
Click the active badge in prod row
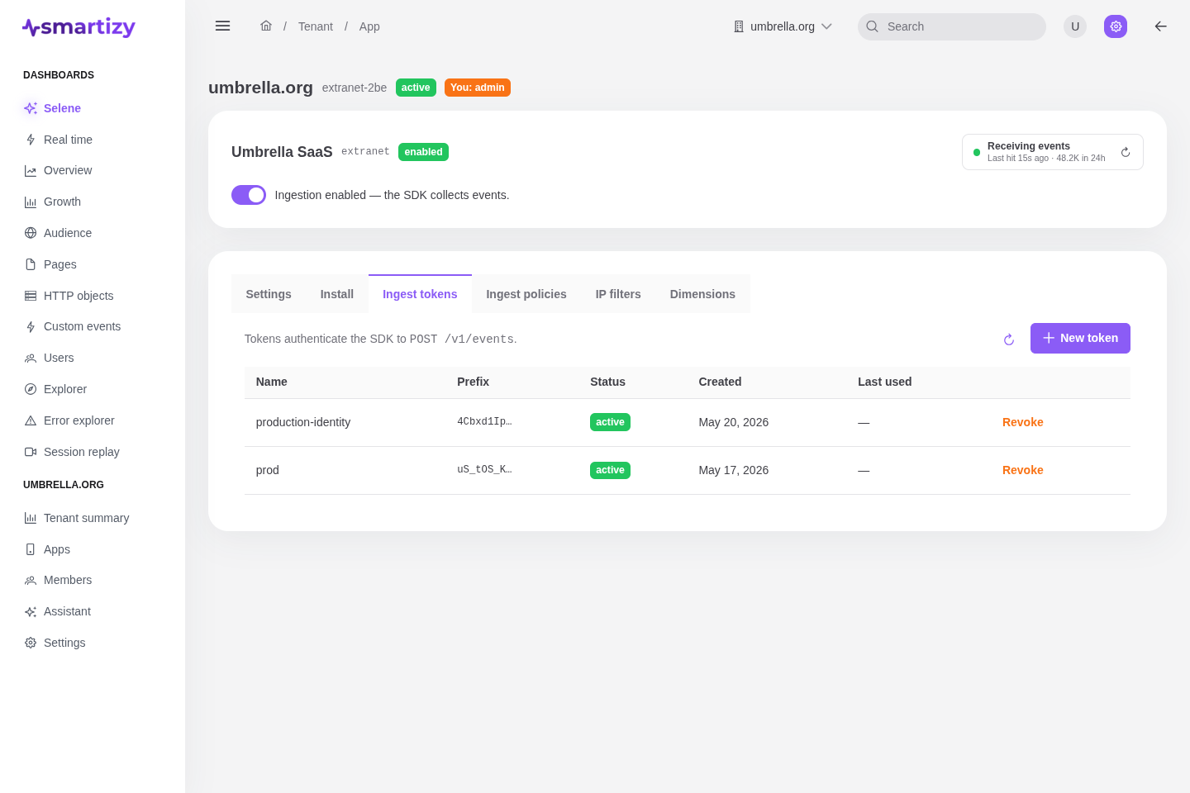[x=610, y=470]
